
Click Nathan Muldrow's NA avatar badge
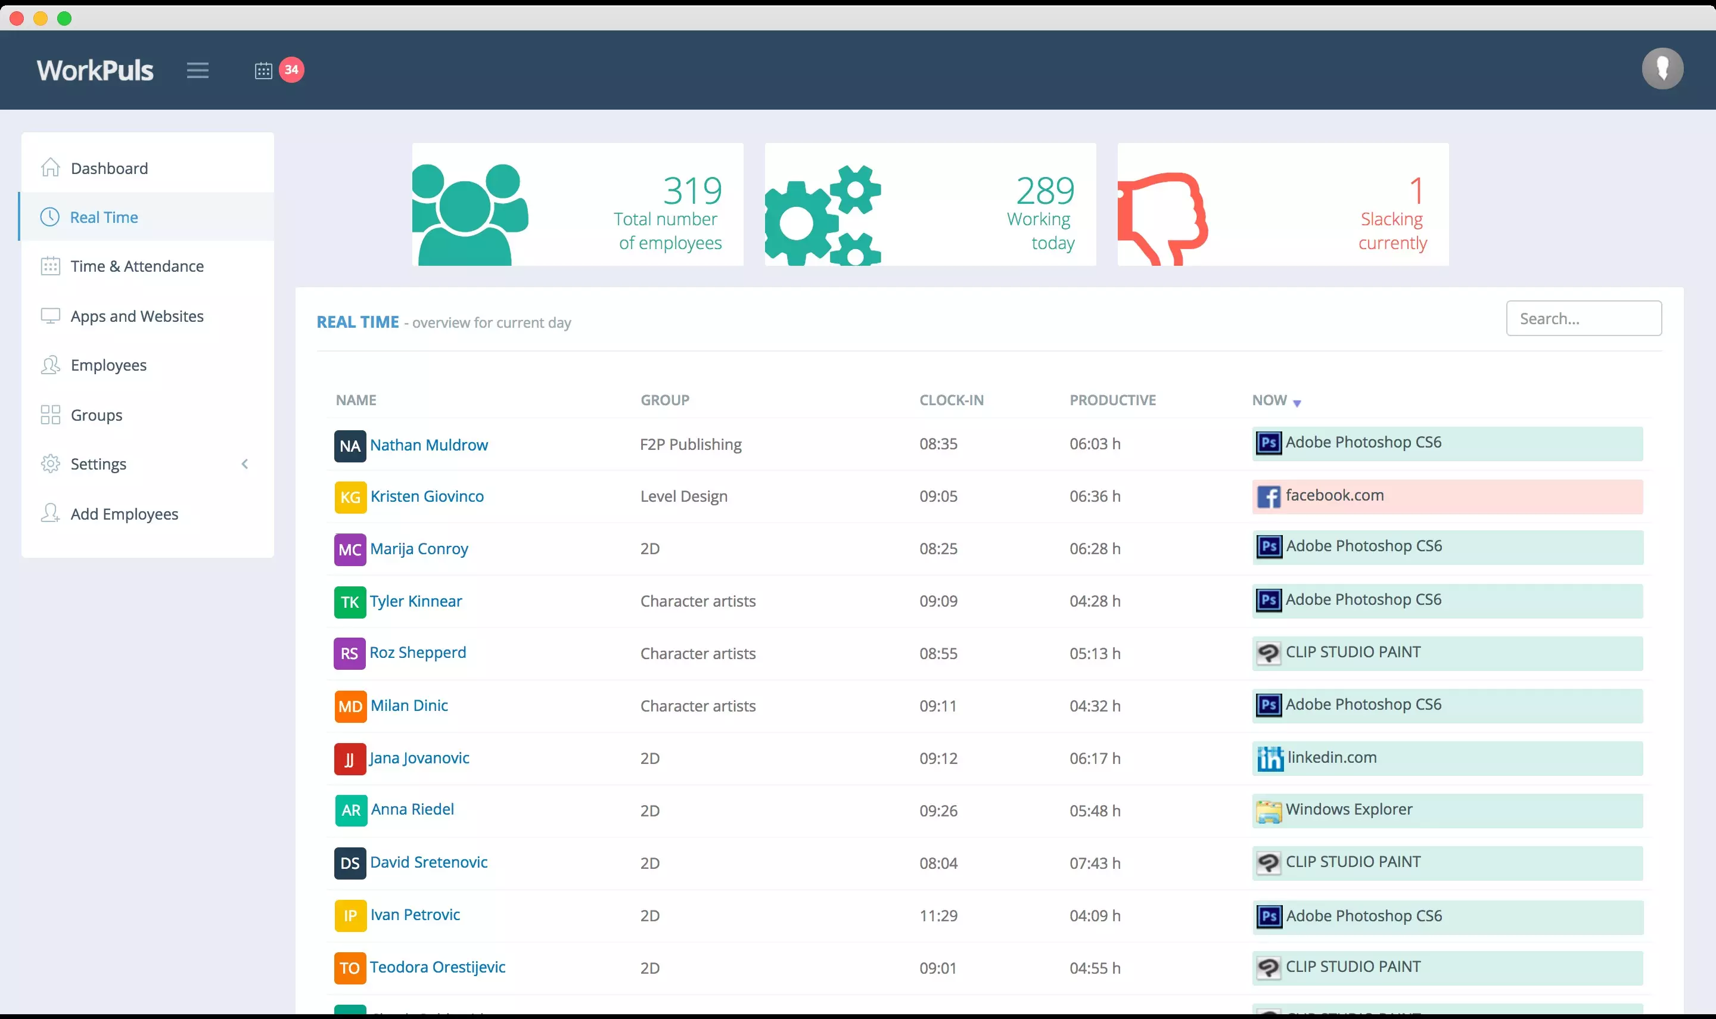click(349, 446)
